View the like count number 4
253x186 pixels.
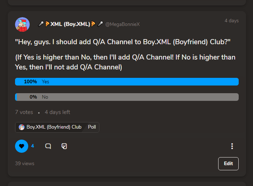tap(32, 146)
